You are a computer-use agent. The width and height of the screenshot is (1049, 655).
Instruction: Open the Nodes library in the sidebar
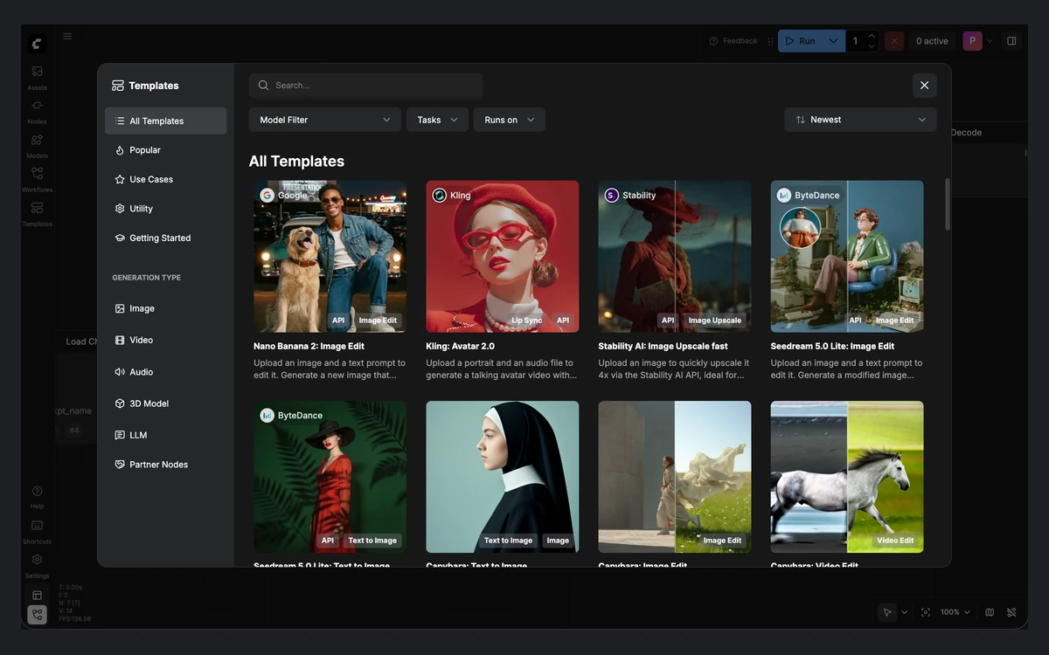[37, 110]
